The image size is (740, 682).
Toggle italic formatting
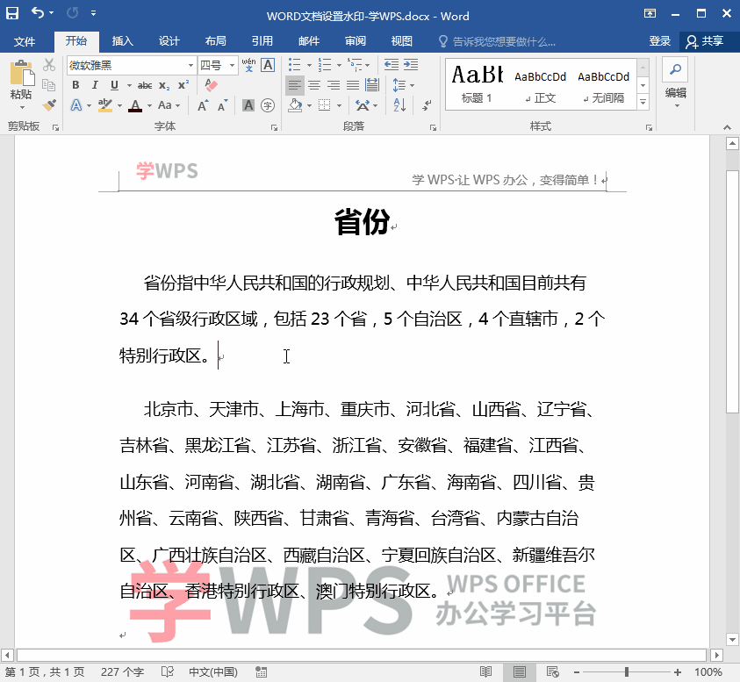tap(95, 84)
